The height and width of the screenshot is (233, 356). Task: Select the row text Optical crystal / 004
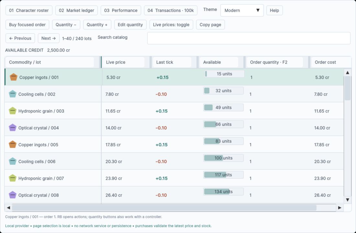pyautogui.click(x=39, y=128)
